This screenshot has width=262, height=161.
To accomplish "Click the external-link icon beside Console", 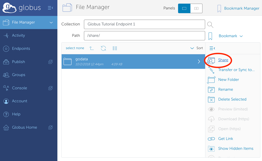I will 50,88.
